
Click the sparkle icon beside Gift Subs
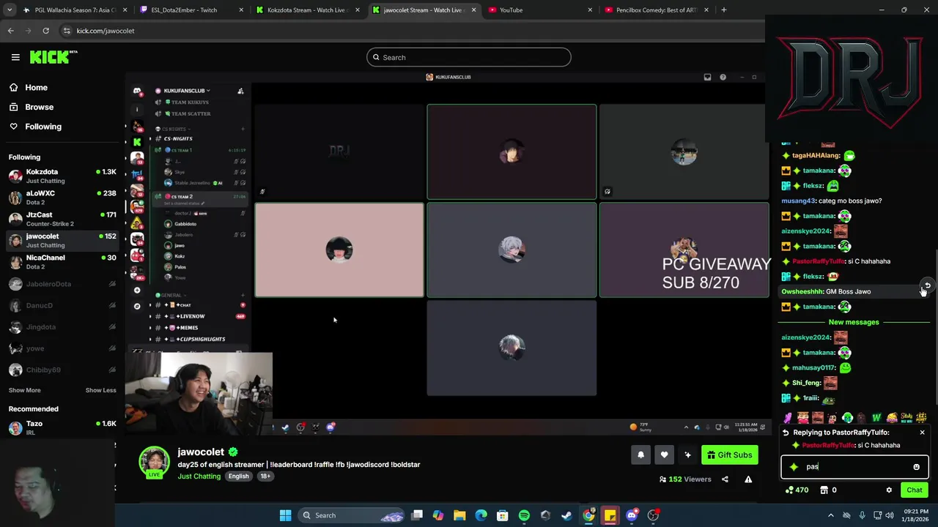687,455
